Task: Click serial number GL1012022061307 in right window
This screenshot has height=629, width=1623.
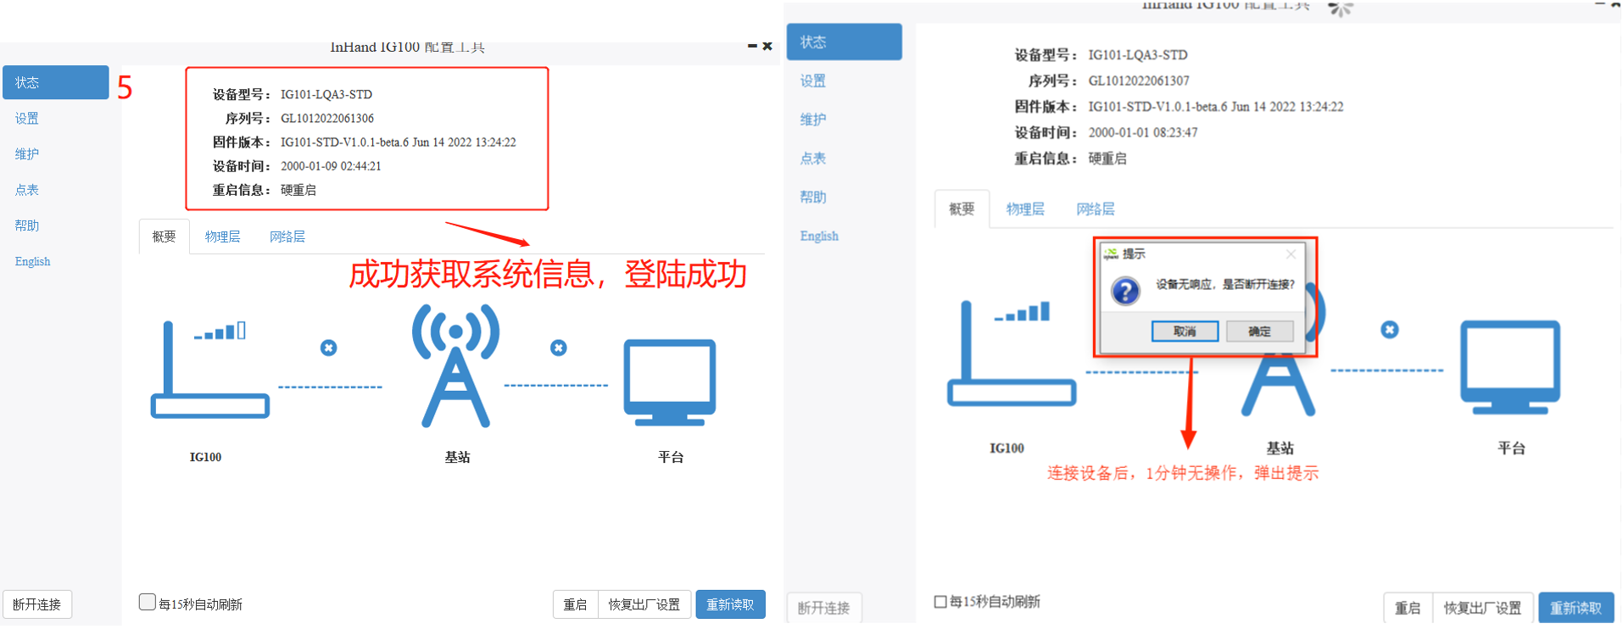Action: tap(1139, 81)
